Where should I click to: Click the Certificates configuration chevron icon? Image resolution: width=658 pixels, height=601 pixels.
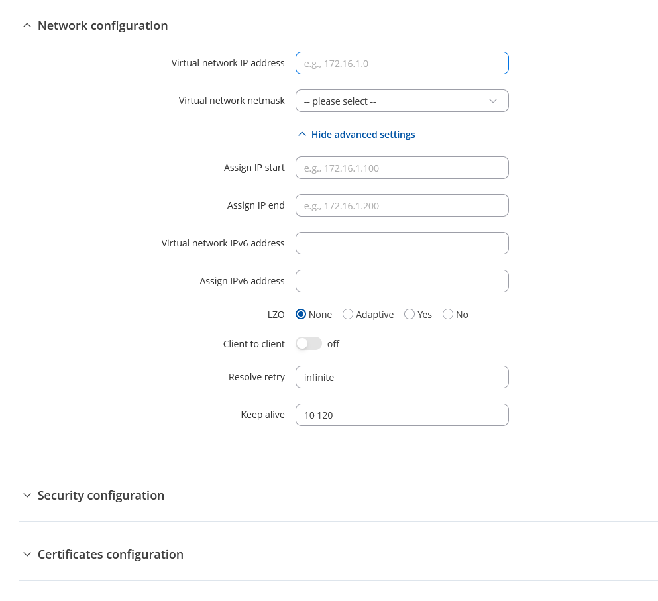click(27, 555)
